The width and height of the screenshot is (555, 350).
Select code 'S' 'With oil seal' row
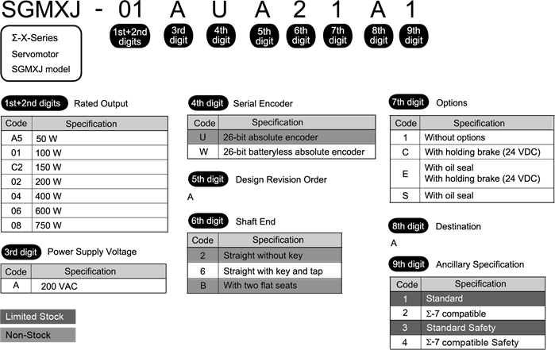point(472,195)
